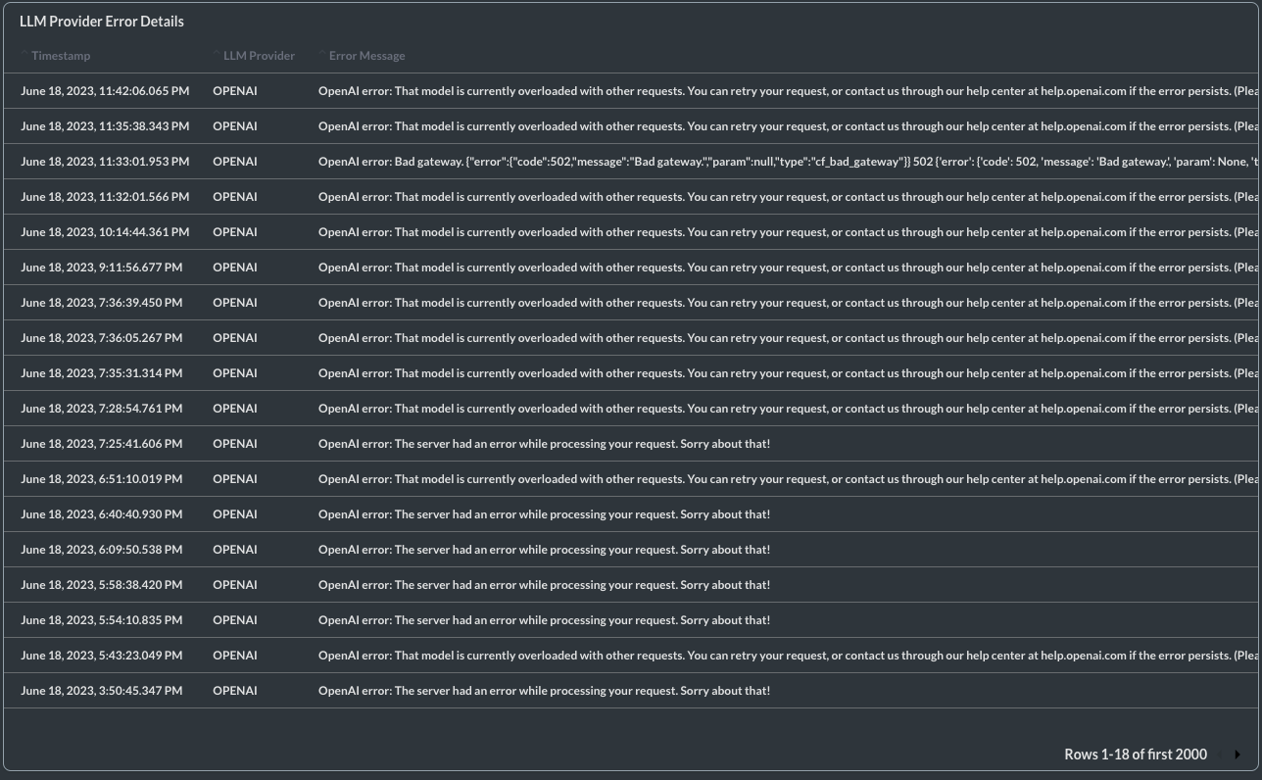Click the LLM Provider Error Details title
Viewport: 1262px width, 780px height.
click(102, 21)
